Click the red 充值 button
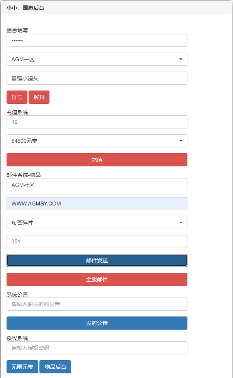This screenshot has height=378, width=233. 97,160
